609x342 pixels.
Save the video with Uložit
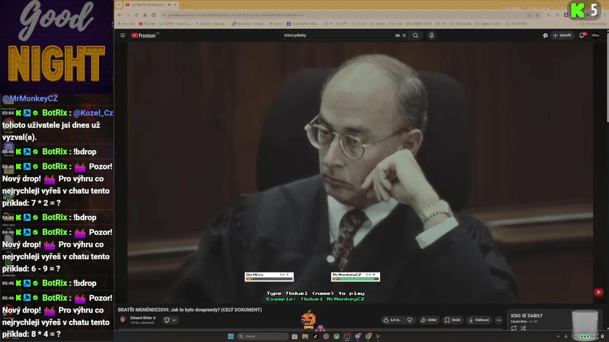click(x=452, y=320)
